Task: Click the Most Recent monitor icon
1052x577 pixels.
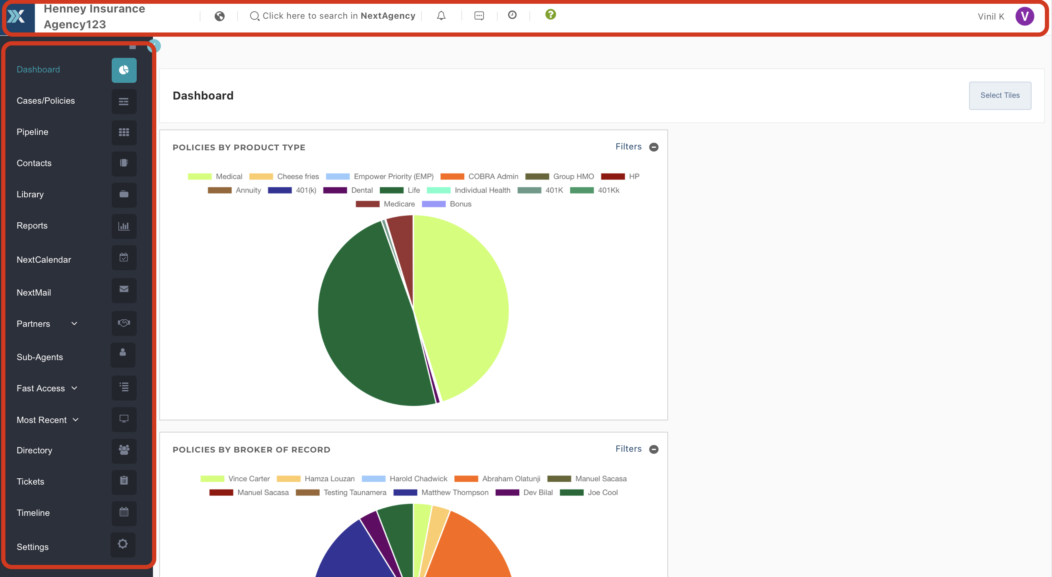Action: pos(124,419)
